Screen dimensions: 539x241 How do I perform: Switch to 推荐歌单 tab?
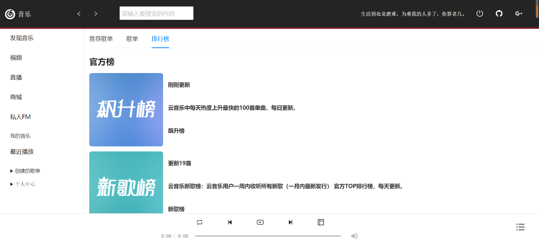tap(101, 39)
